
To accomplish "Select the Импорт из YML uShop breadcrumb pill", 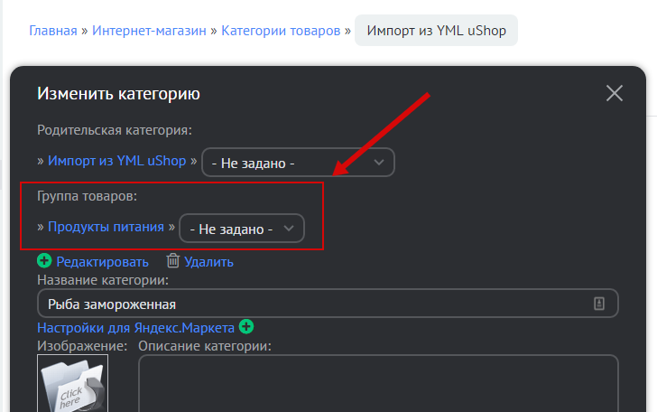I will tap(437, 31).
